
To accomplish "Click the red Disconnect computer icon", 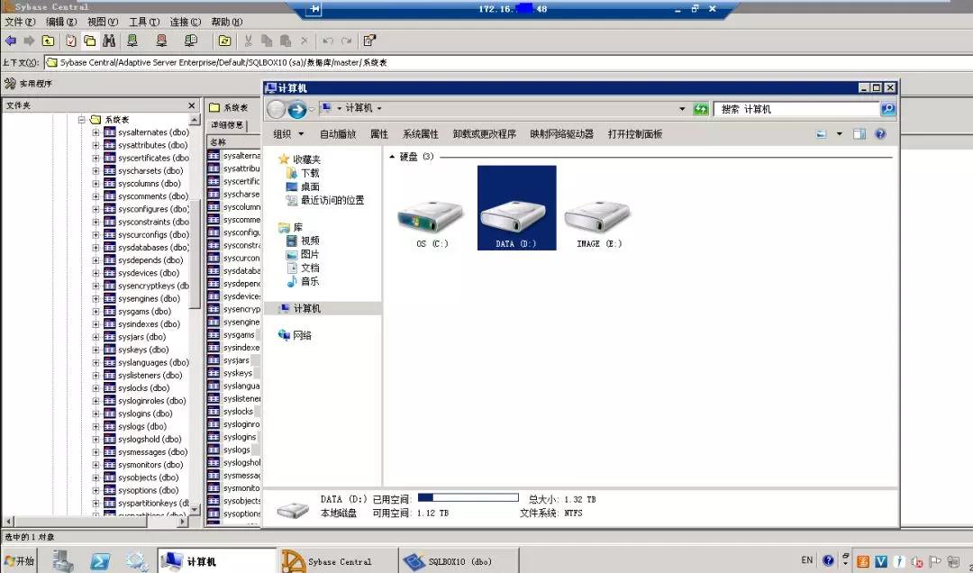I will pos(161,41).
